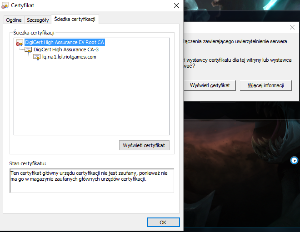Click the CA-3 certificate icon
The image size is (300, 232).
coord(28,50)
